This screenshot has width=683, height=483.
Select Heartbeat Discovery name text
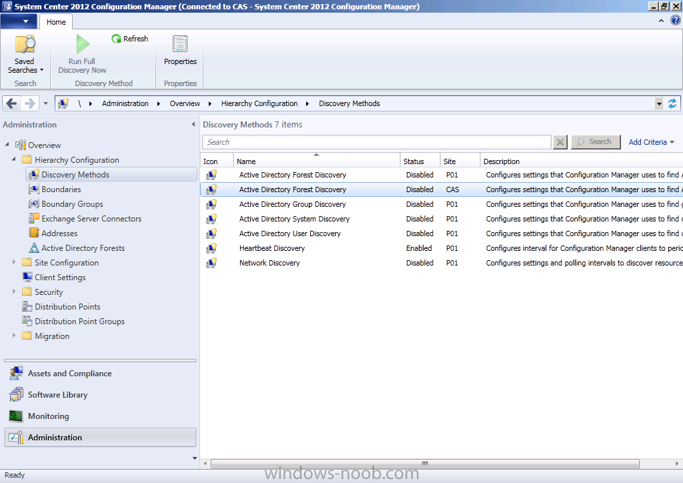(x=272, y=248)
